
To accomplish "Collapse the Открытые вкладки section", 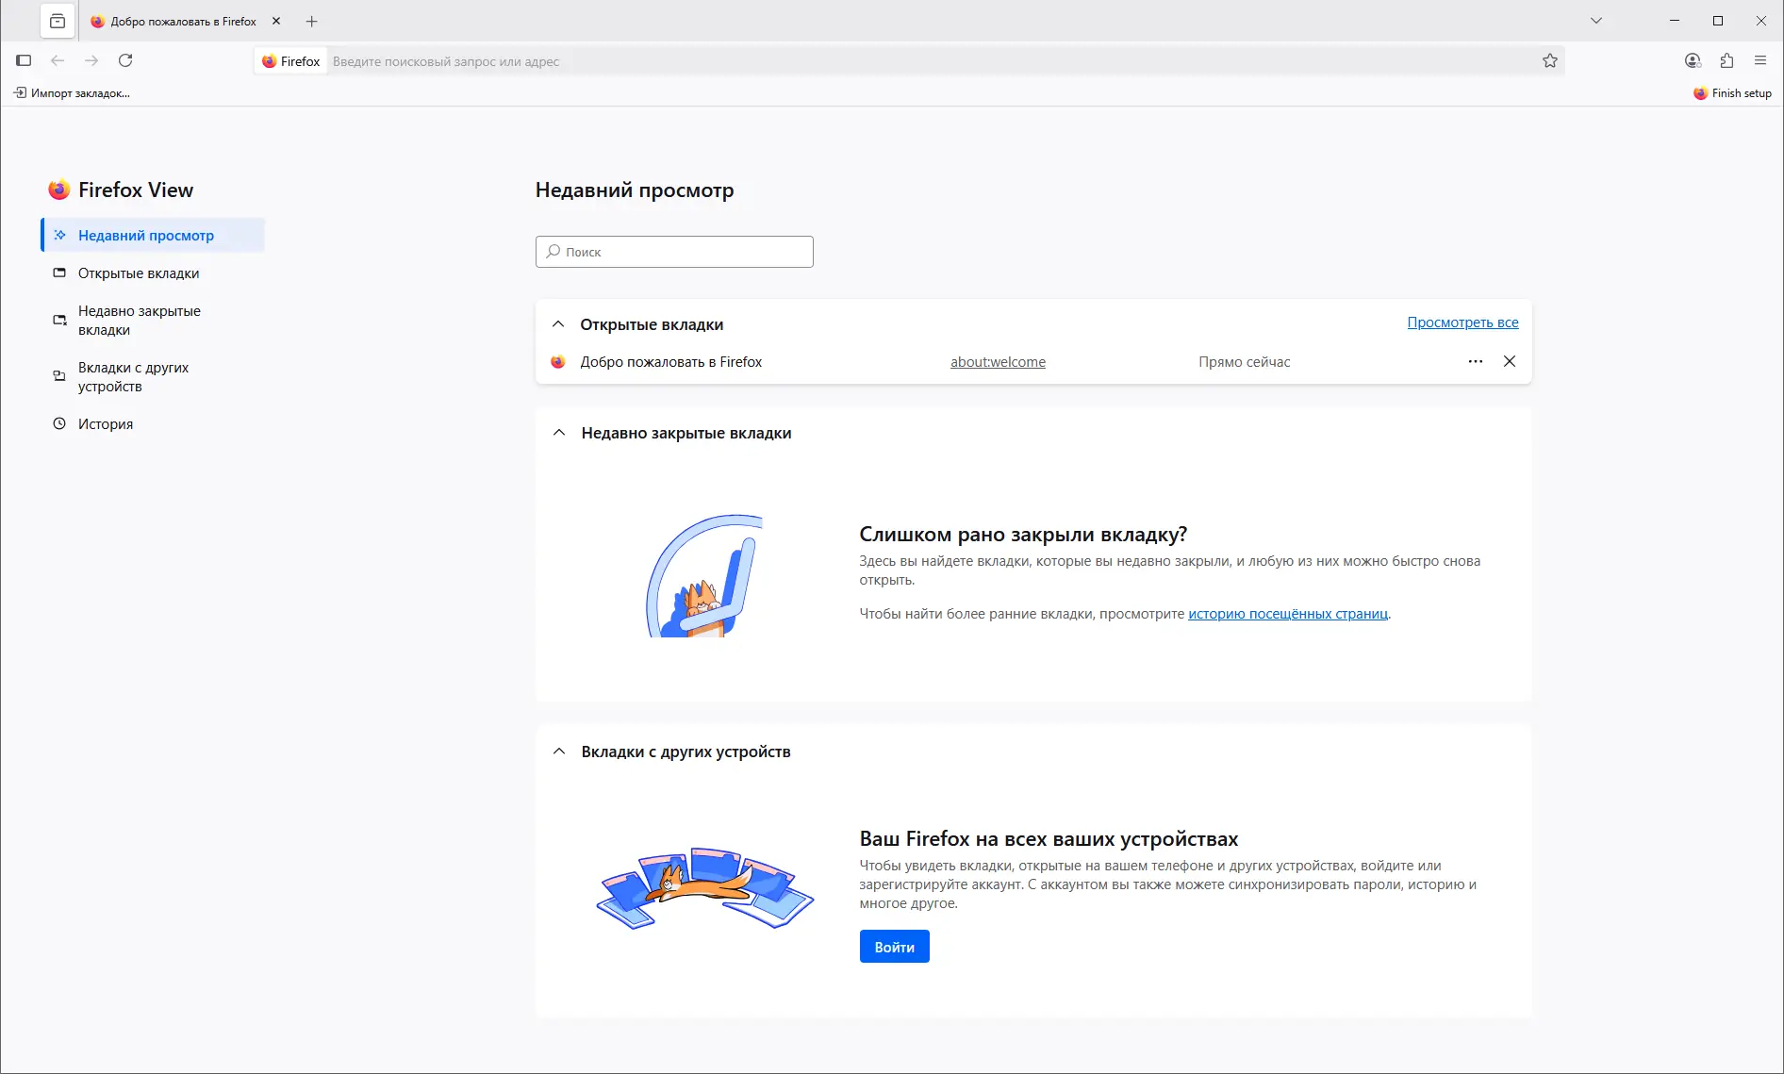I will point(557,324).
